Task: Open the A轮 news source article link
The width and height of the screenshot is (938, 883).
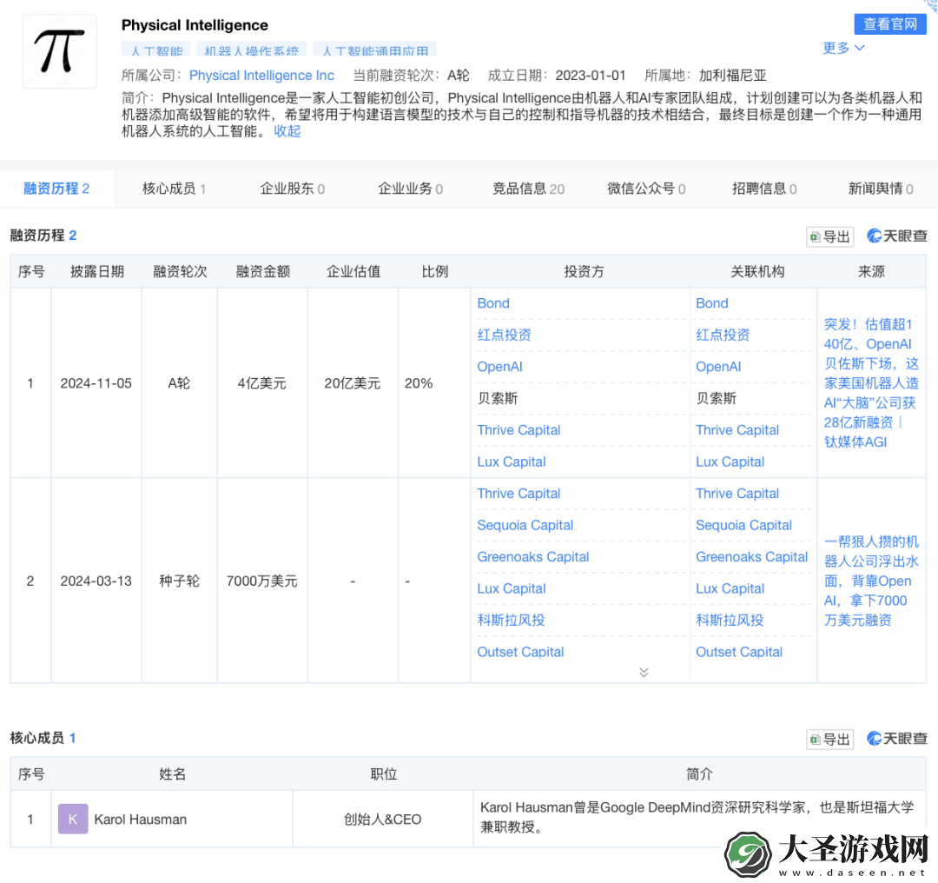Action: coord(871,383)
